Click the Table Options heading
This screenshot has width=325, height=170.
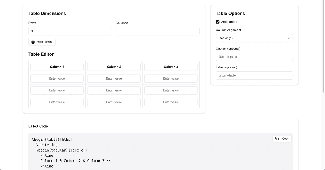tap(230, 14)
